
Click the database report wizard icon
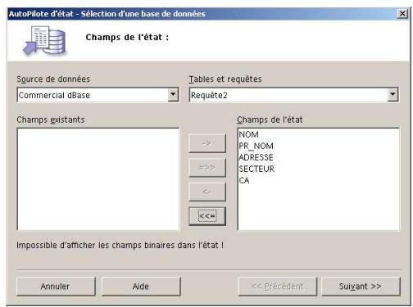[x=45, y=41]
